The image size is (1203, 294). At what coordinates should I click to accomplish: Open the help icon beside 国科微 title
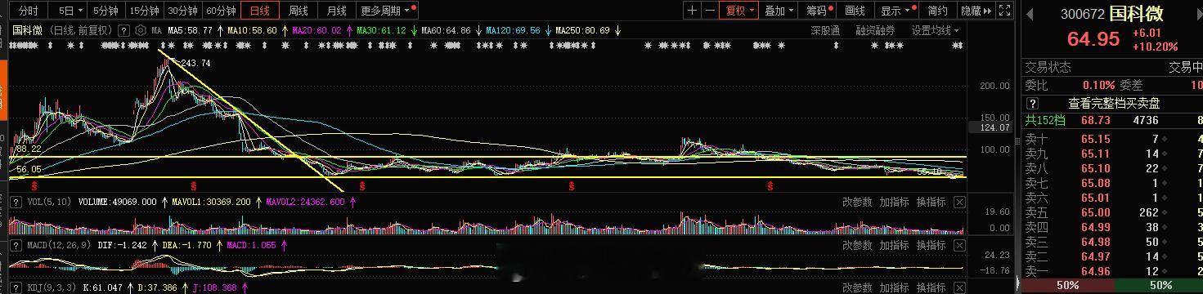pos(123,30)
